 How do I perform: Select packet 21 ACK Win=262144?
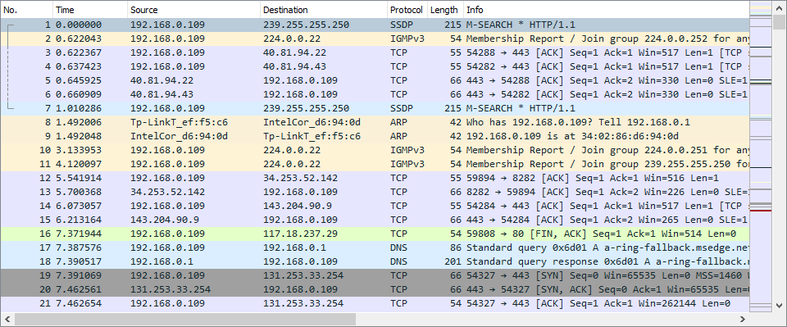tap(375, 303)
